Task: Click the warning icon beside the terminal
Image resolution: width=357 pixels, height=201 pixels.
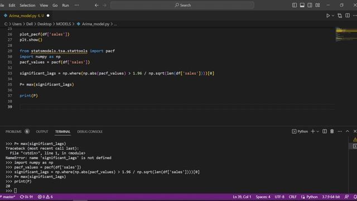Action: click(355, 140)
